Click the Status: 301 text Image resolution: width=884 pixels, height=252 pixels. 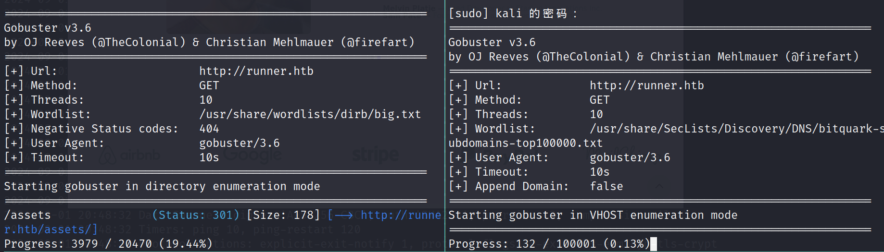195,215
